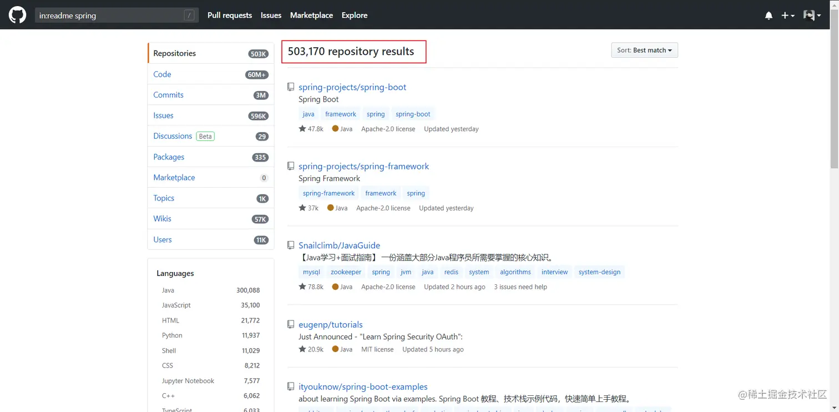Select Commits results filter
Viewport: 839px width, 412px height.
pos(211,95)
